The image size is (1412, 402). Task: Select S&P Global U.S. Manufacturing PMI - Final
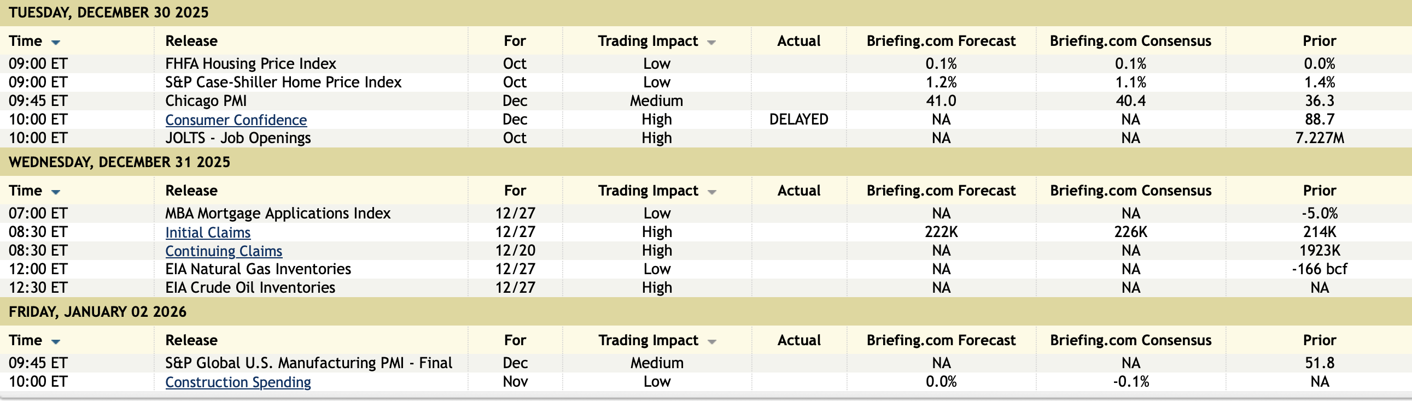pos(308,363)
